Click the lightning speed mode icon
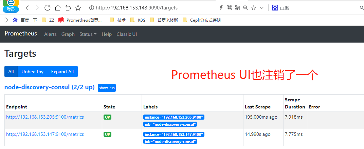 (221, 8)
